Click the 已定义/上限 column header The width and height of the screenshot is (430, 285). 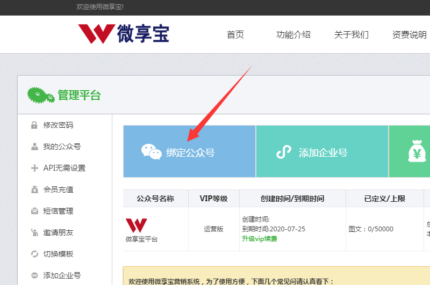pyautogui.click(x=384, y=199)
